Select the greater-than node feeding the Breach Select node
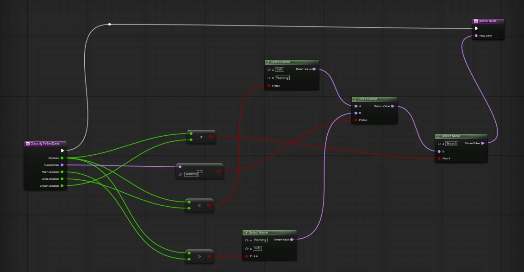This screenshot has width=524, height=272. [201, 137]
